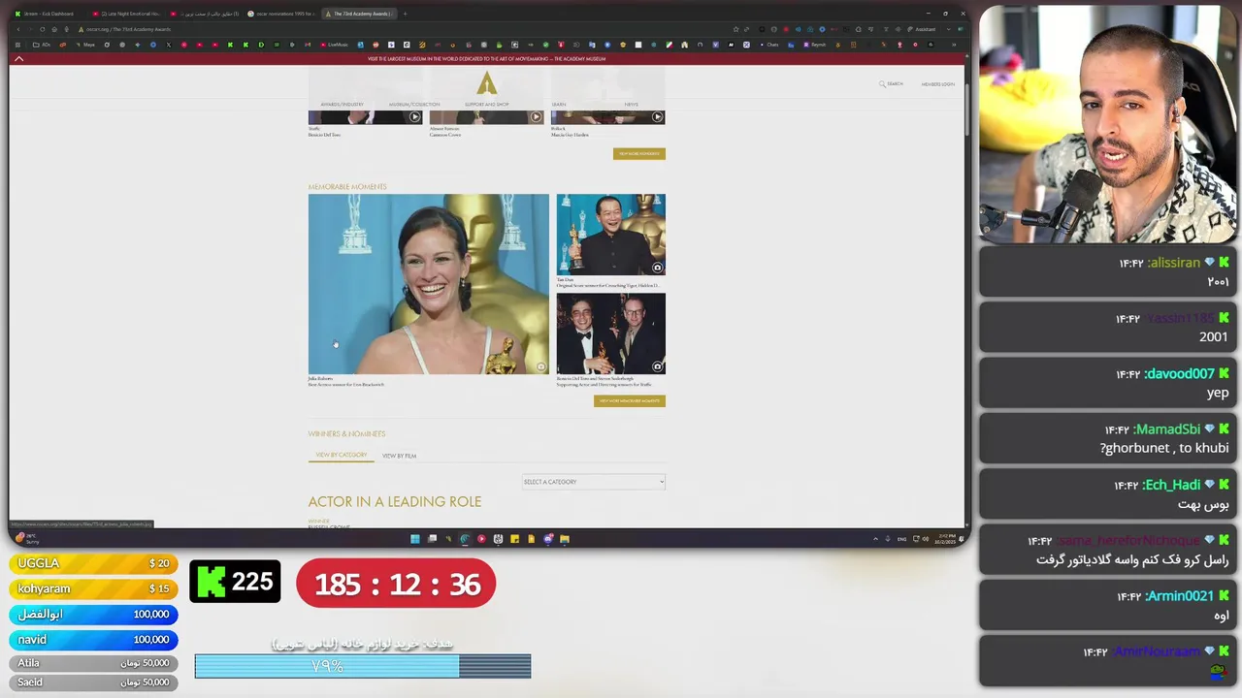Image resolution: width=1242 pixels, height=698 pixels.
Task: Click Windows Start button on taskbar
Action: 415,539
